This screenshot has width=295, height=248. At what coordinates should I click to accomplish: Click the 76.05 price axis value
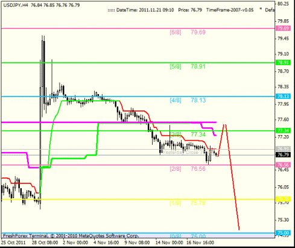(283, 187)
